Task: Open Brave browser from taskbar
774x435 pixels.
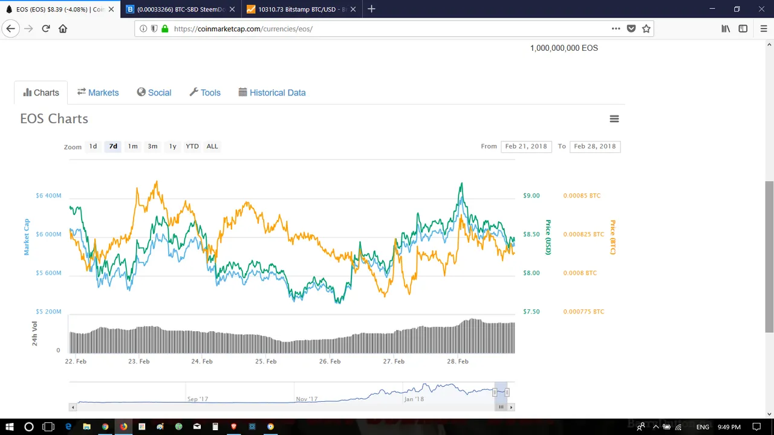Action: 233,427
